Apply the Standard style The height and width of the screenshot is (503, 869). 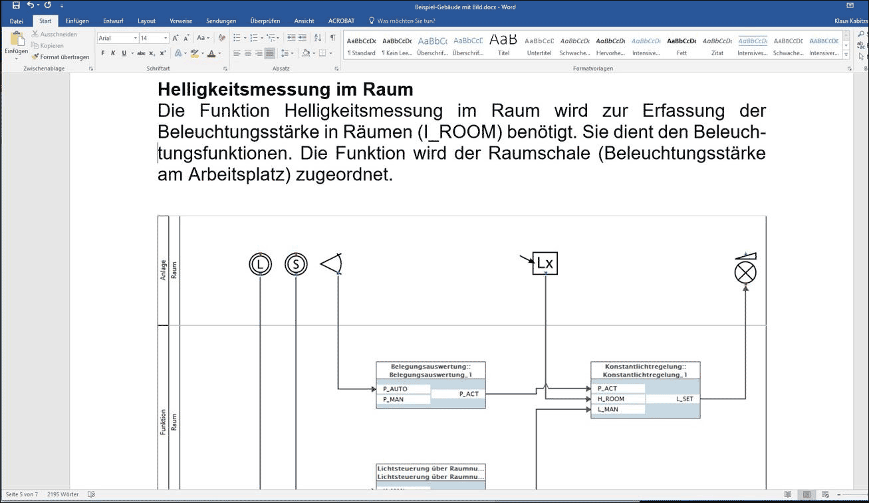tap(361, 46)
